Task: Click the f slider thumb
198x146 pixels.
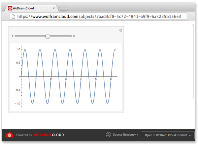Action: tap(48, 36)
